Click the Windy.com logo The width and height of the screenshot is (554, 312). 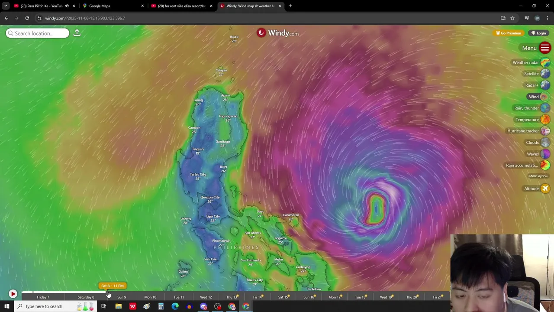click(x=277, y=33)
